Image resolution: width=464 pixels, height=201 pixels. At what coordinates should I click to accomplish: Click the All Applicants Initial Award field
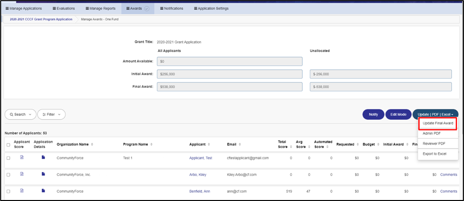[x=230, y=74]
